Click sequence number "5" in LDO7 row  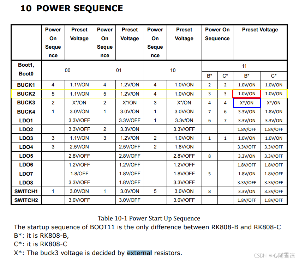click(x=209, y=174)
